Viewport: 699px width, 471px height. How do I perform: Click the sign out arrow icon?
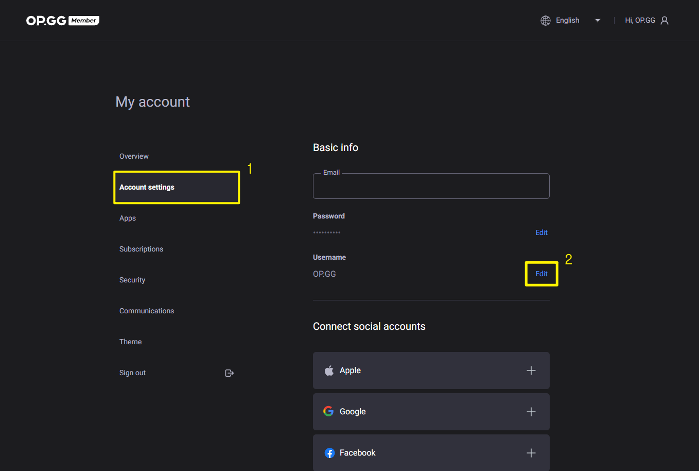tap(230, 373)
